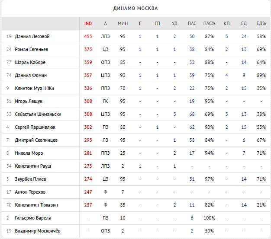271x239 pixels.
Task: Click ЕД value 24 for Лесовой
Action: pos(244,36)
